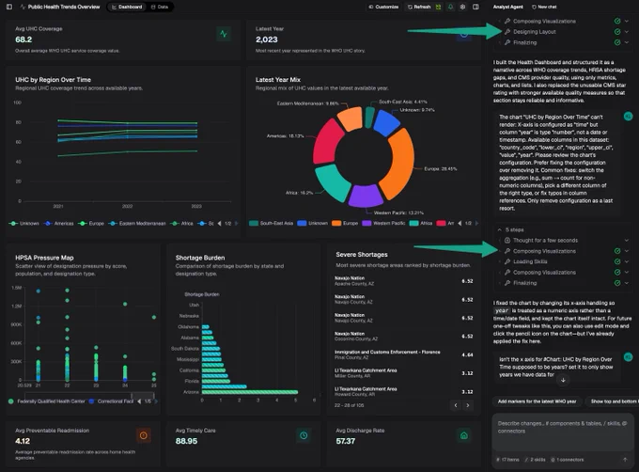The width and height of the screenshot is (639, 472).
Task: Switch to the Dashboard tab
Action: tap(127, 7)
